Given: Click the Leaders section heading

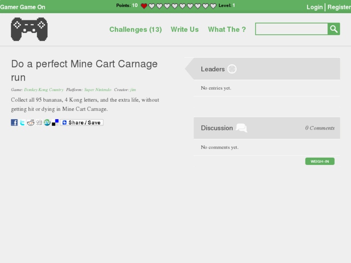Looking at the screenshot, I should tap(212, 69).
